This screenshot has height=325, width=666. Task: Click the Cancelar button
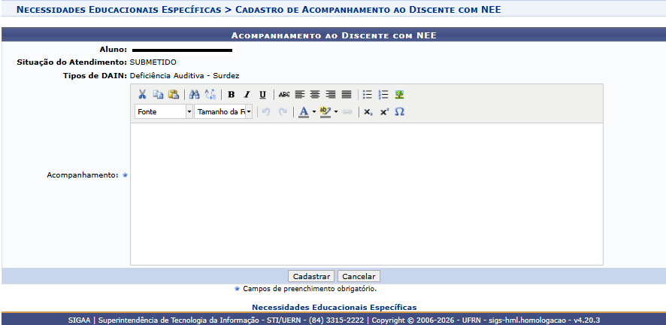click(x=359, y=277)
